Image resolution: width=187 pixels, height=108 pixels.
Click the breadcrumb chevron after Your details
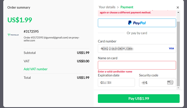click(x=118, y=7)
